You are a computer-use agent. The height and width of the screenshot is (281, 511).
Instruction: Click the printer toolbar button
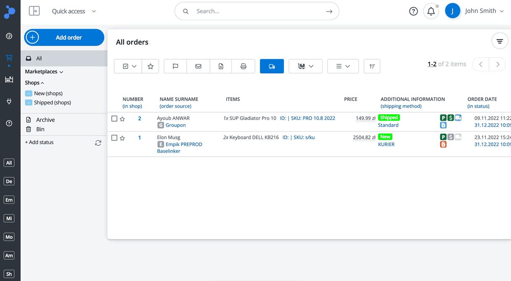(244, 66)
